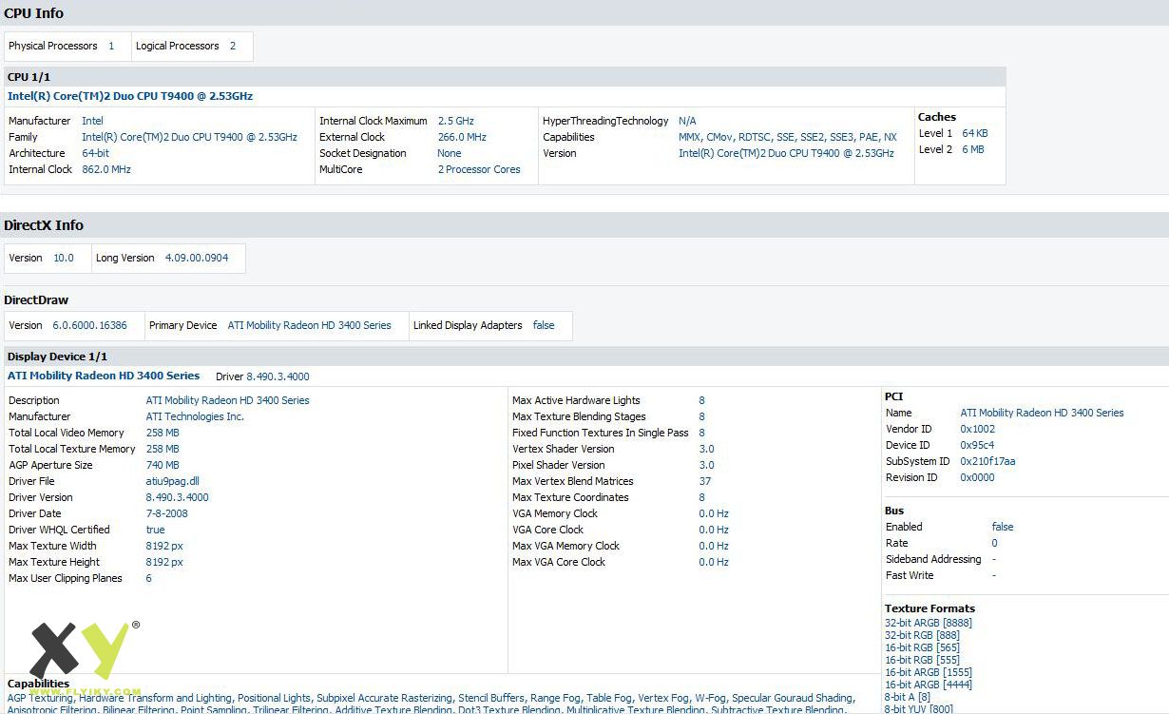Click Total Local Texture Memory value "258 MB"

pos(163,449)
